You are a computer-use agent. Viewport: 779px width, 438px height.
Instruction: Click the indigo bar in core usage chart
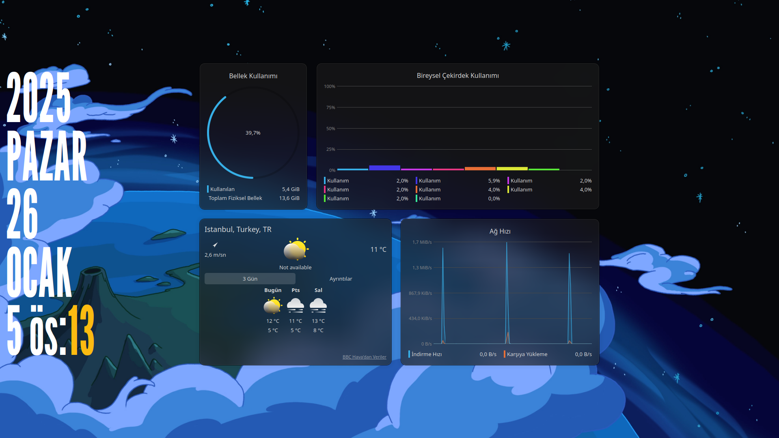[384, 167]
